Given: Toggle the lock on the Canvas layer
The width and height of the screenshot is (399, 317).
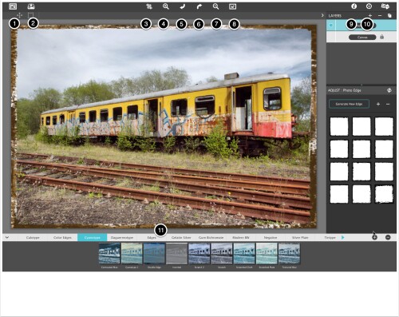Looking at the screenshot, I should (x=382, y=37).
